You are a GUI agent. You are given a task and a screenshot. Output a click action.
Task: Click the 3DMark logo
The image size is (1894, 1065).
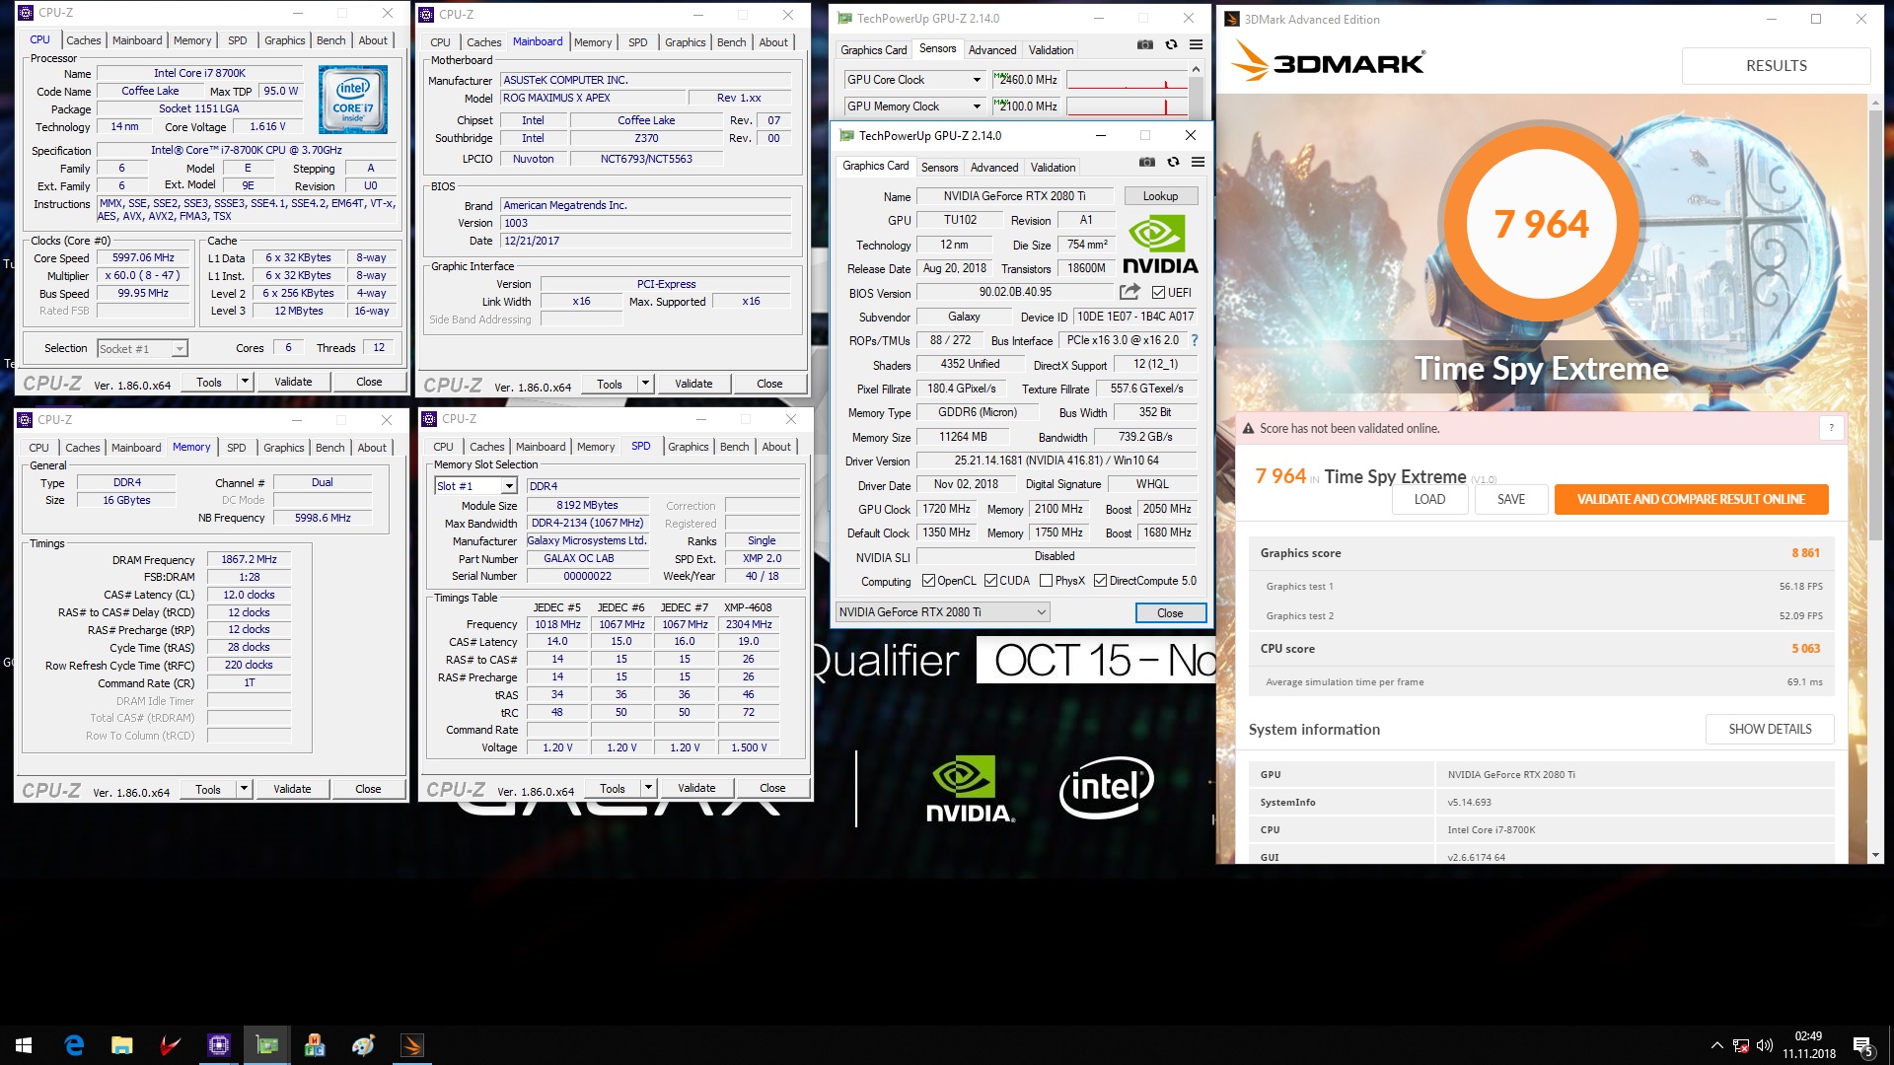point(1328,64)
